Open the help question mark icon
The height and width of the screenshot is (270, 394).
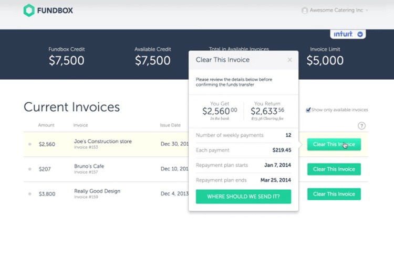tap(361, 126)
